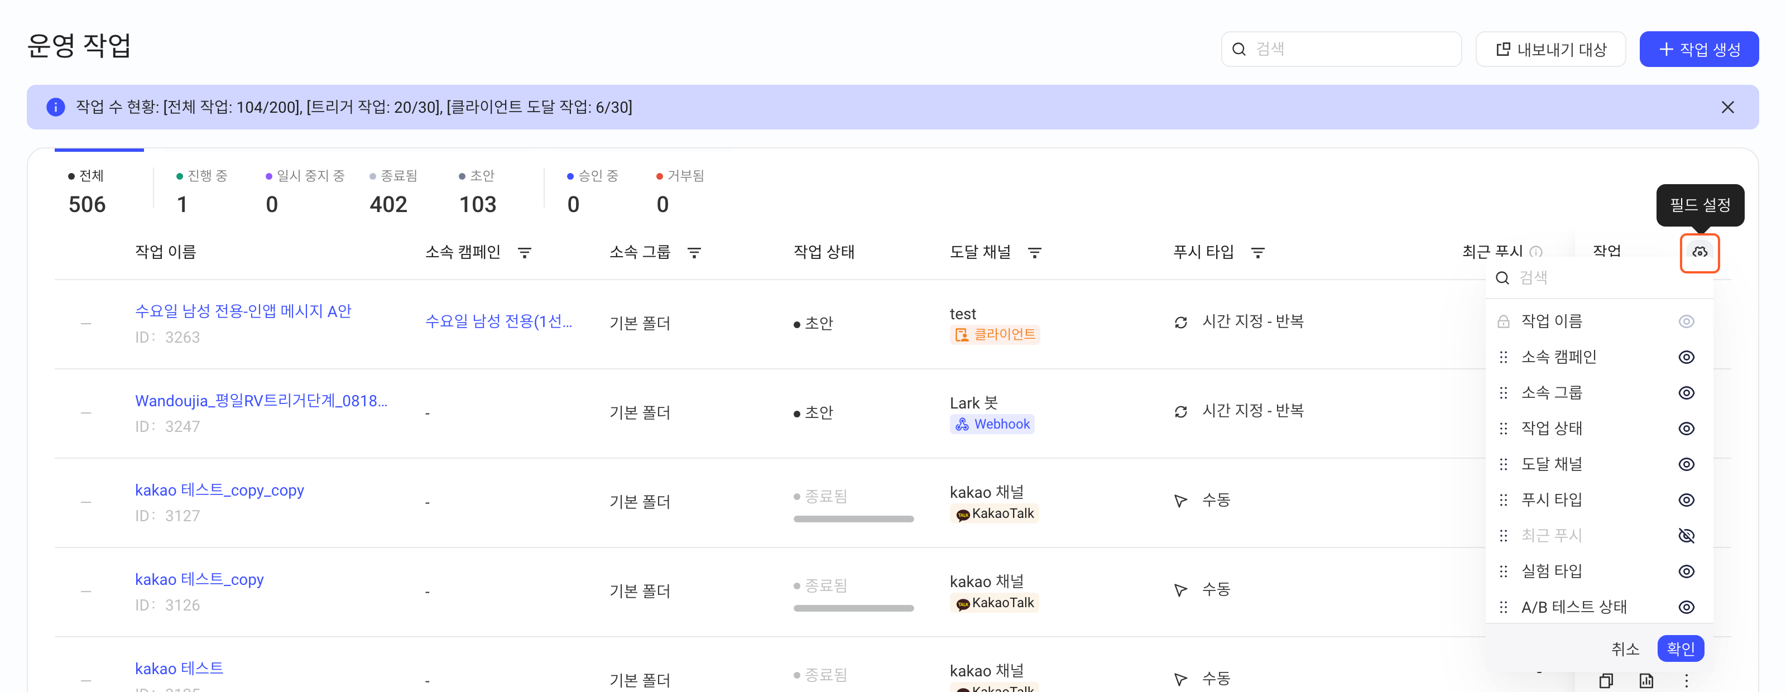1786x692 pixels.
Task: Cancel field settings with 취소
Action: (1625, 649)
